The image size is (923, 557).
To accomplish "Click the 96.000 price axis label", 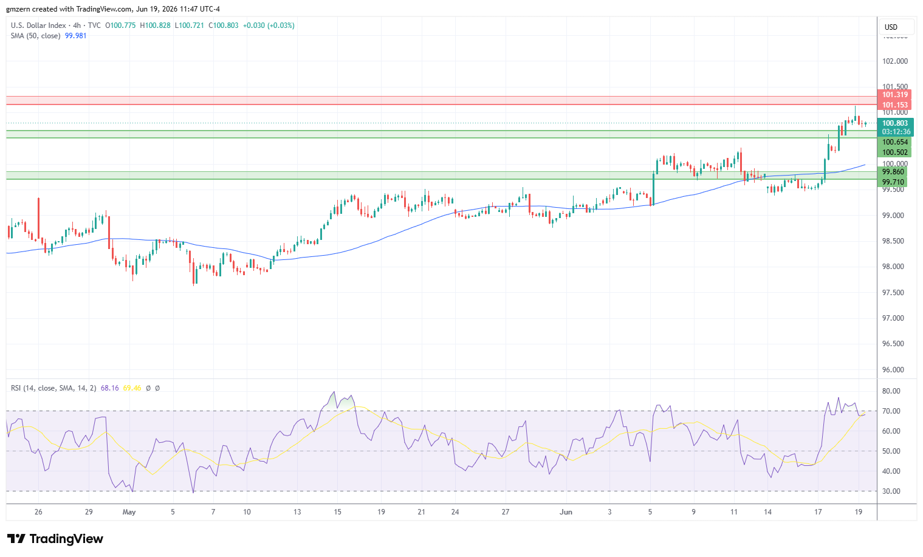I will pyautogui.click(x=893, y=370).
